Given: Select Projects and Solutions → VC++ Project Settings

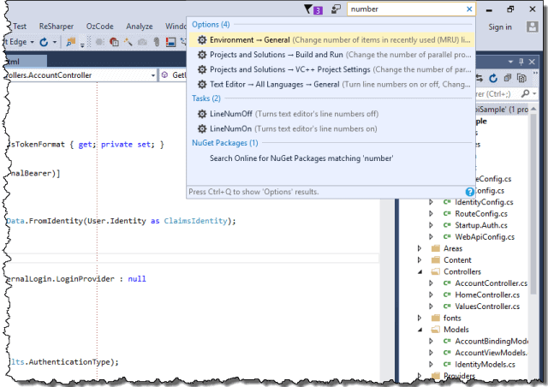Looking at the screenshot, I should [x=331, y=69].
